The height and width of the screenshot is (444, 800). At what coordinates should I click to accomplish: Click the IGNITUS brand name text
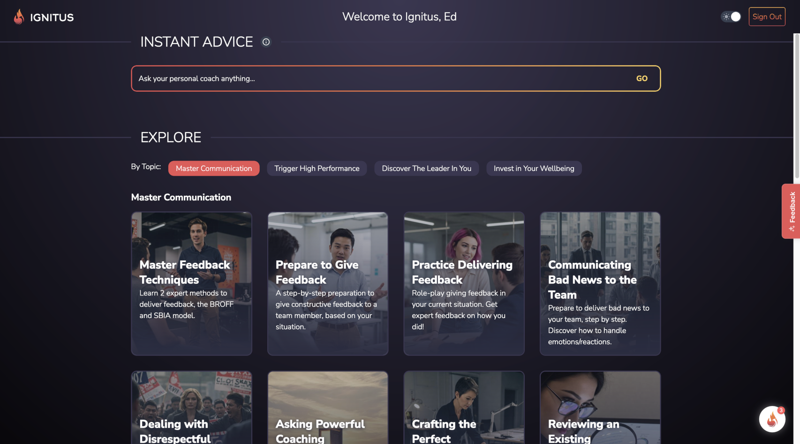click(52, 17)
